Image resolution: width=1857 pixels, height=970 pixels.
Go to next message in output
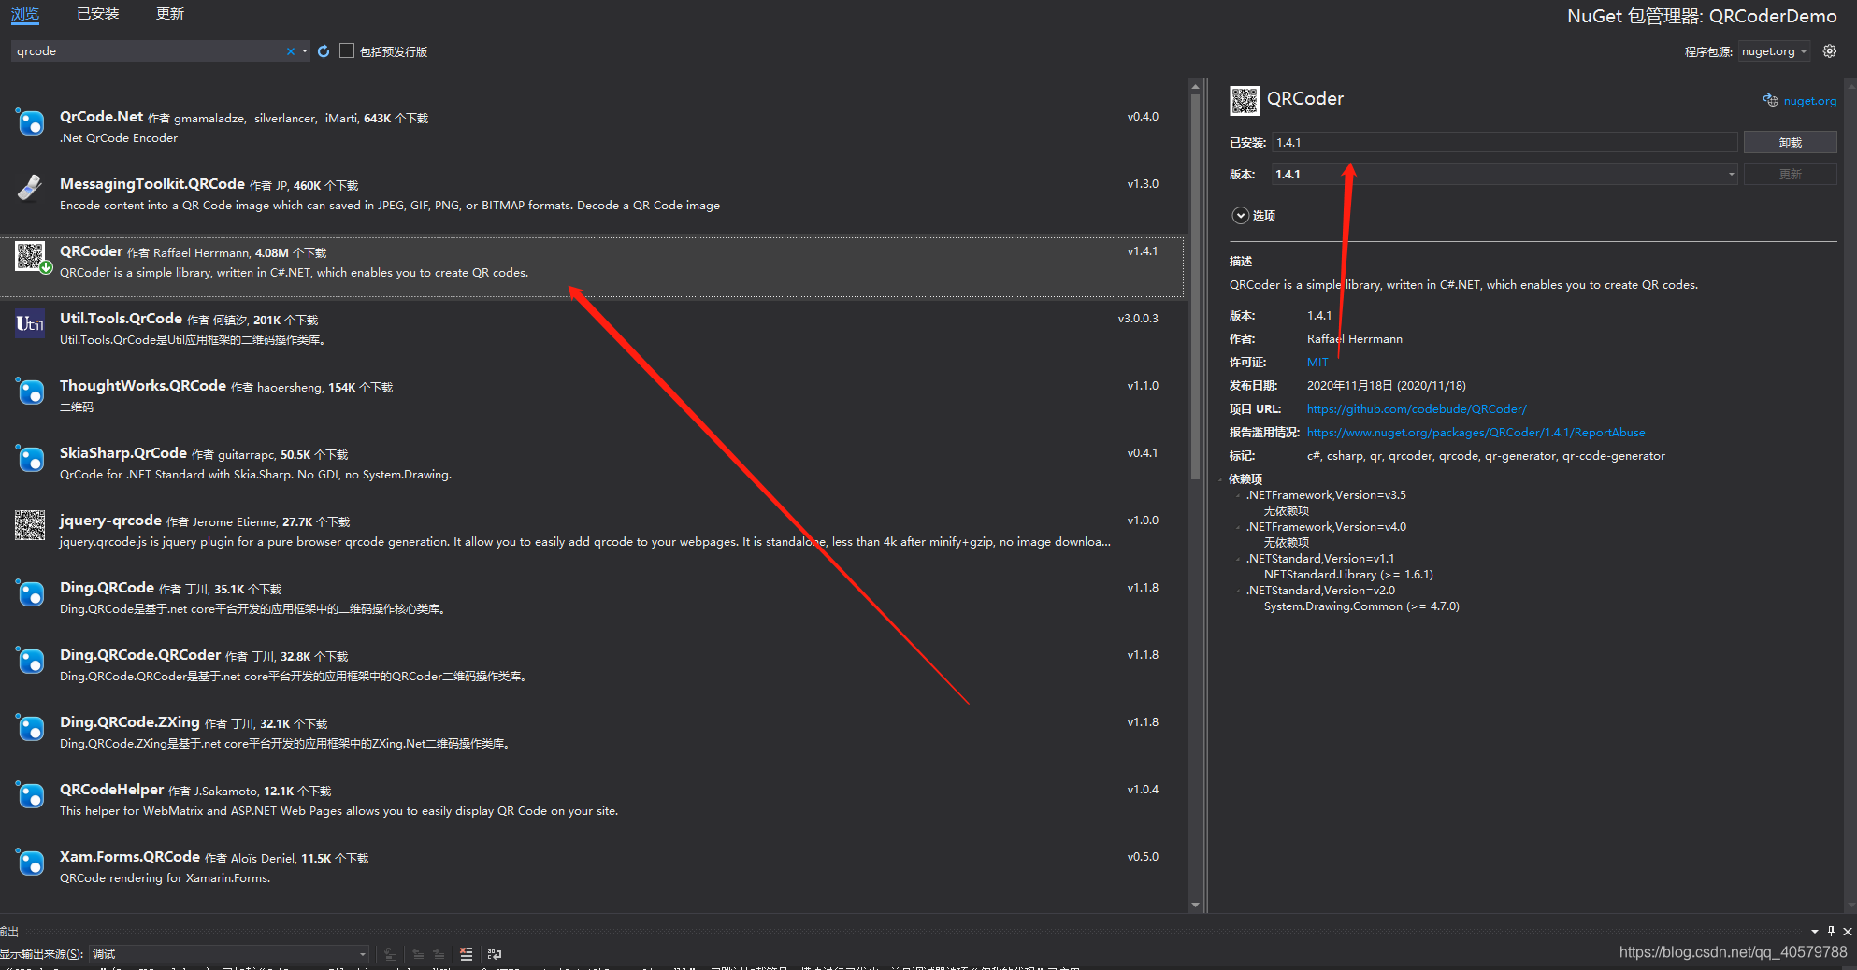pyautogui.click(x=439, y=953)
